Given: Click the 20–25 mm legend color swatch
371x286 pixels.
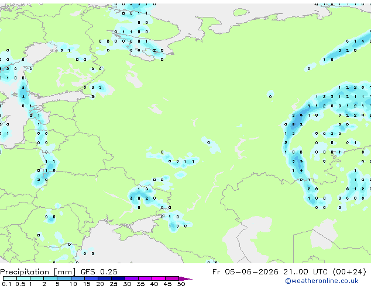Looking at the screenshot, I should point(105,278).
